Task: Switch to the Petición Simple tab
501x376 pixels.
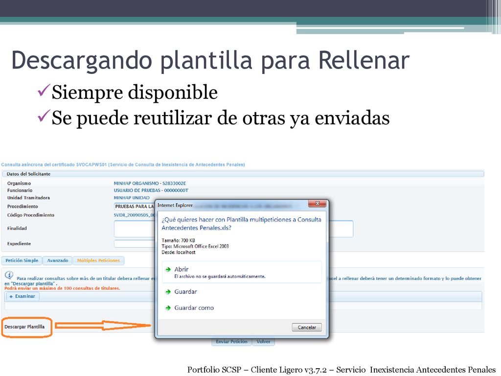Action: 22,260
